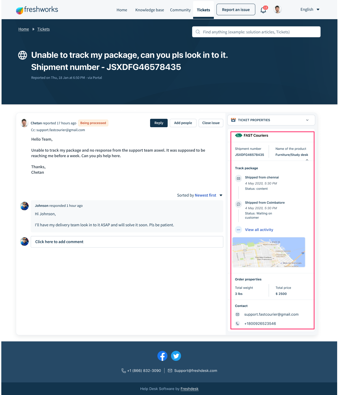Click the contact email envelope icon

tap(237, 314)
